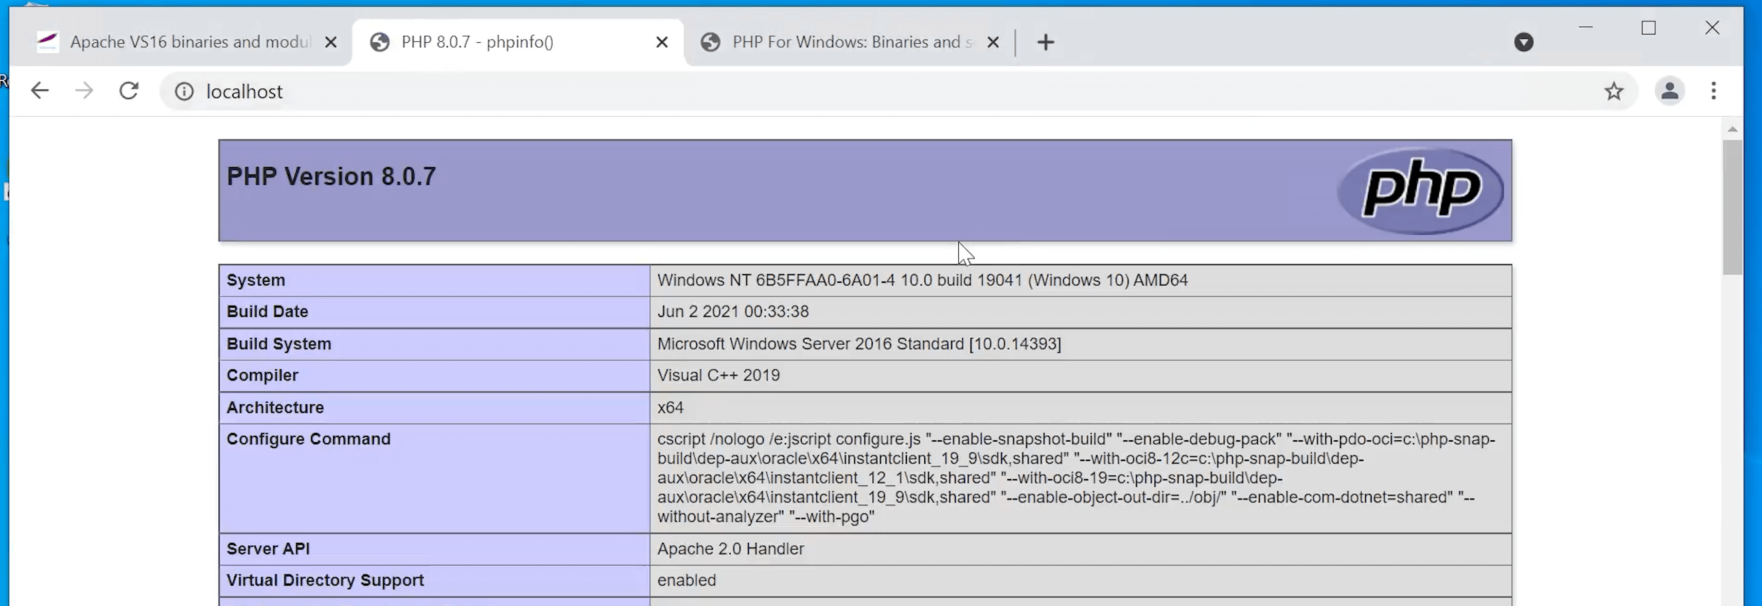Click the Downloads arrow icon
This screenshot has height=606, width=1762.
[1525, 41]
